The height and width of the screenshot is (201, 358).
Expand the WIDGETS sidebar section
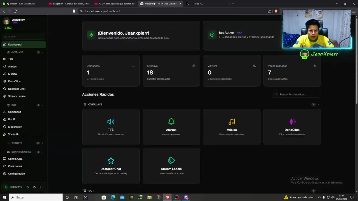(x=43, y=143)
